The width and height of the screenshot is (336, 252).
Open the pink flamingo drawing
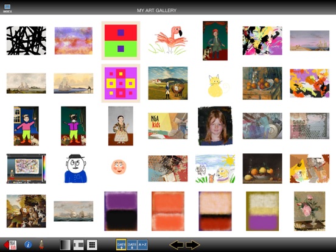click(x=168, y=40)
